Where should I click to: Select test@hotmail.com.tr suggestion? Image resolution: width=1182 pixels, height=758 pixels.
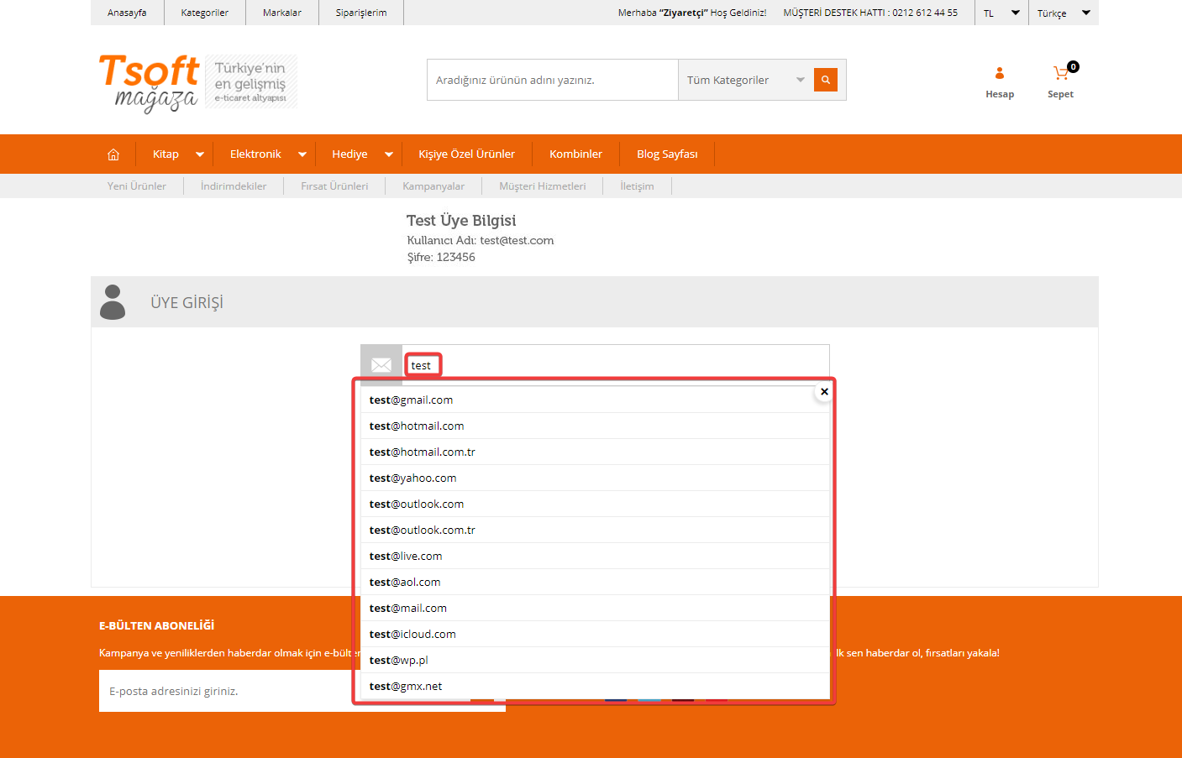(x=595, y=452)
